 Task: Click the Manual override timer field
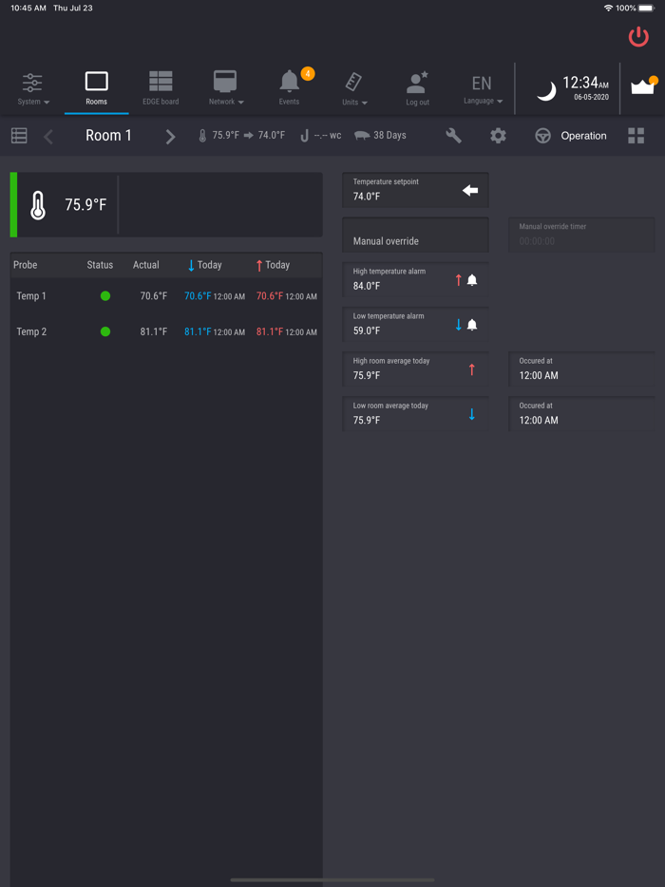pos(581,235)
